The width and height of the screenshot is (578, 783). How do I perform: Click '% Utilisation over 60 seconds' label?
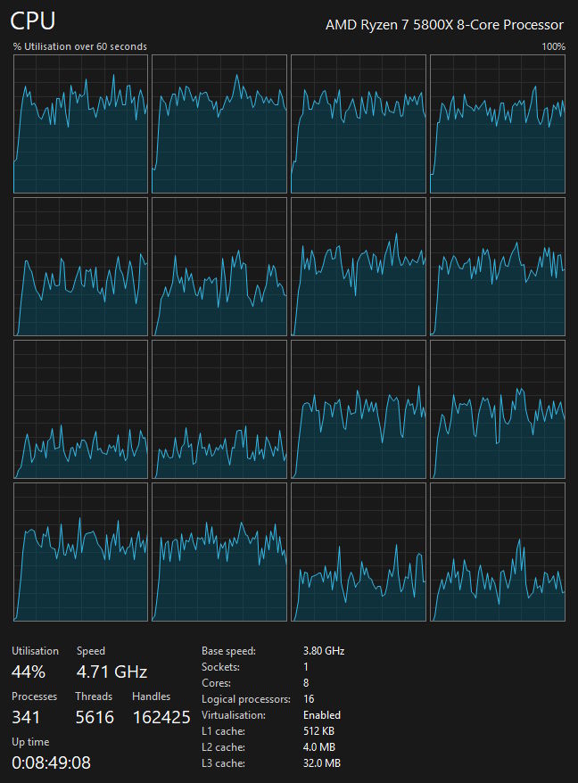pyautogui.click(x=80, y=46)
